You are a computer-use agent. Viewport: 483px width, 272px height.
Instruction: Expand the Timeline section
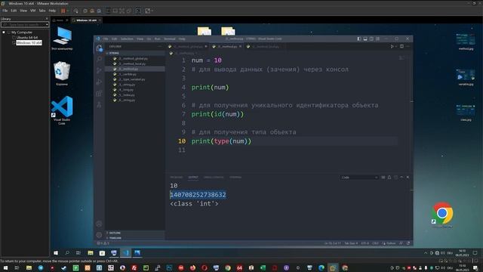[x=135, y=238]
